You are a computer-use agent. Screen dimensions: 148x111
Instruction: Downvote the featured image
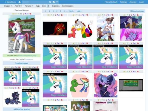[23, 14]
